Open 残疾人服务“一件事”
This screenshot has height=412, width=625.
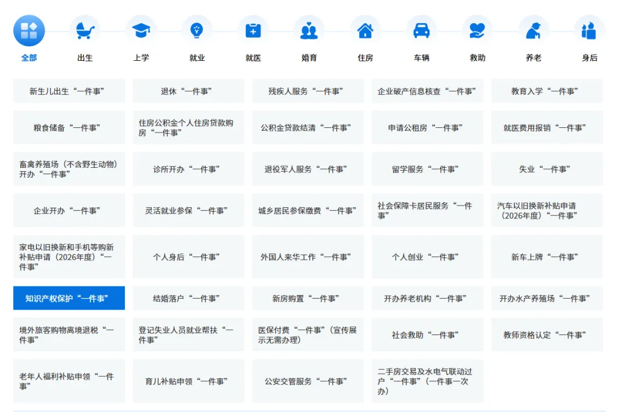[308, 91]
